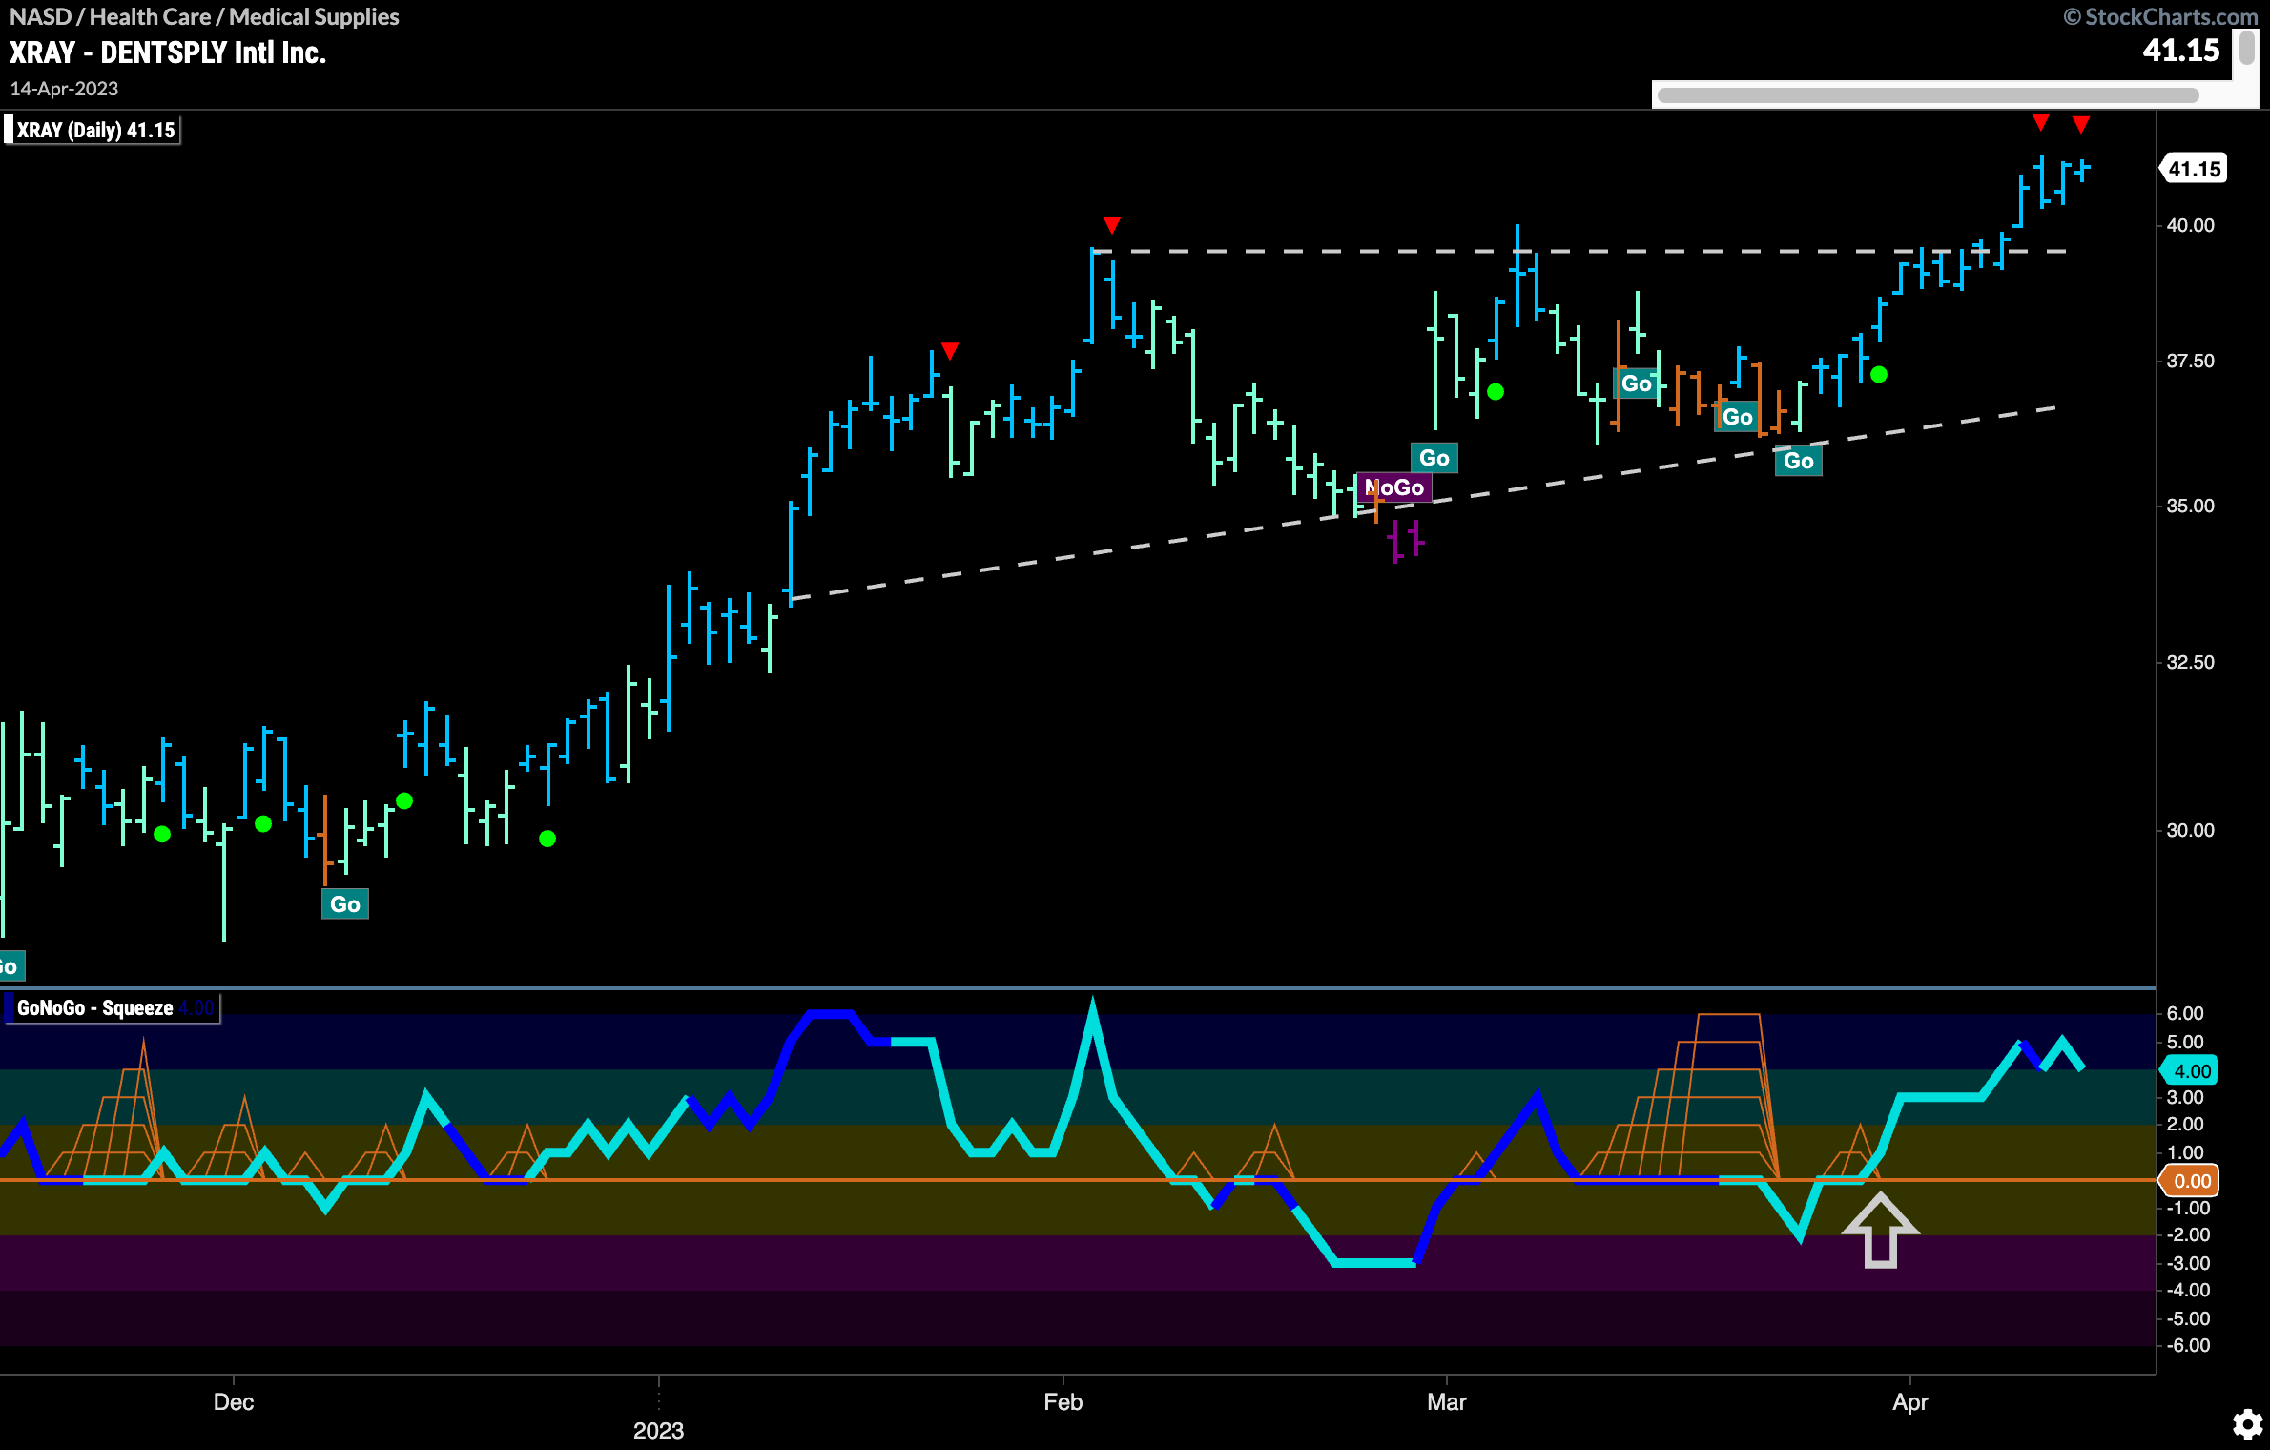
Task: Click the orange 0.00 axis tag
Action: point(2190,1181)
